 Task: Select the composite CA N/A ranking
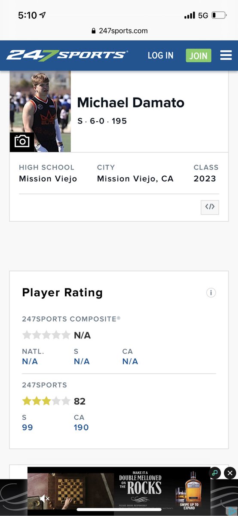click(x=130, y=362)
